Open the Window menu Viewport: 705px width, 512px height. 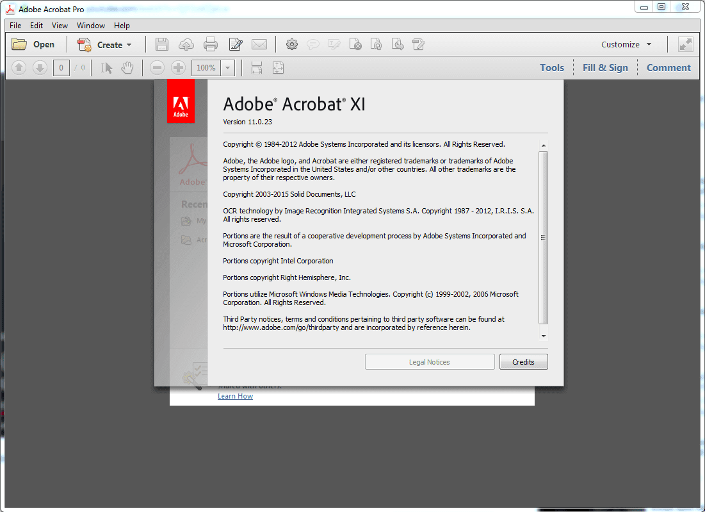(x=91, y=26)
